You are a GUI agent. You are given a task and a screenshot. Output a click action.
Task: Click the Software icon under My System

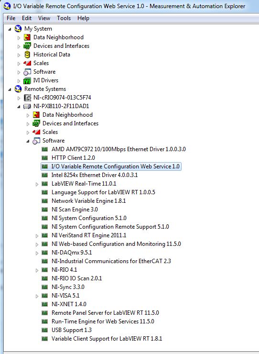pyautogui.click(x=27, y=72)
